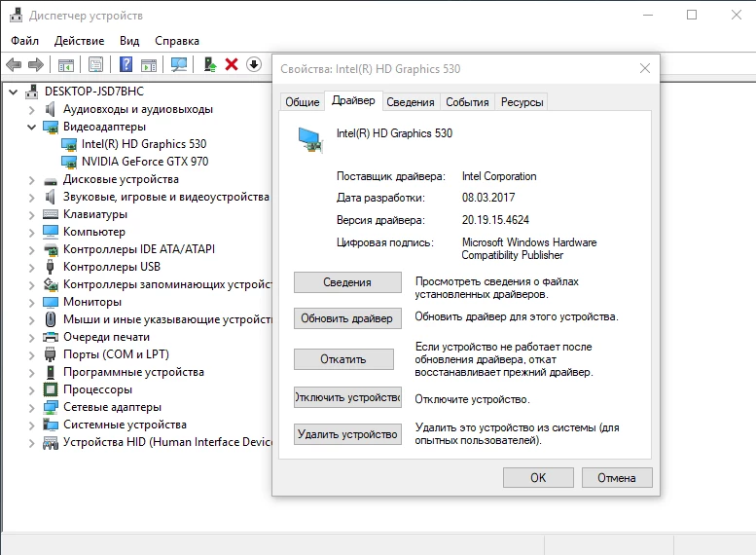The image size is (756, 555).
Task: Click the disable device down-arrow icon
Action: coord(254,64)
